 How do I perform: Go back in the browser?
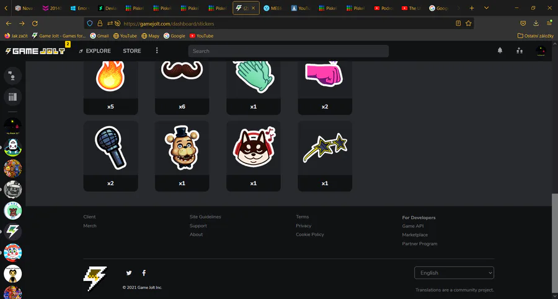coord(9,24)
